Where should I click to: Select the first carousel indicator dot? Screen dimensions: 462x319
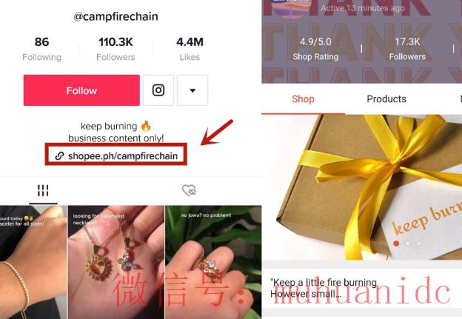coord(396,244)
